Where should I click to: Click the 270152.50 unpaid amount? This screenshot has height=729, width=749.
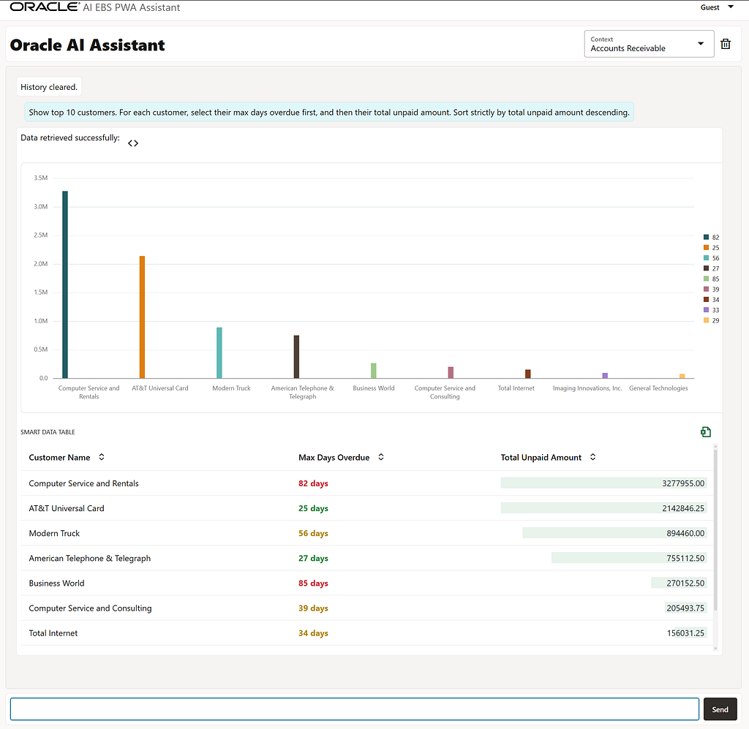(x=685, y=583)
